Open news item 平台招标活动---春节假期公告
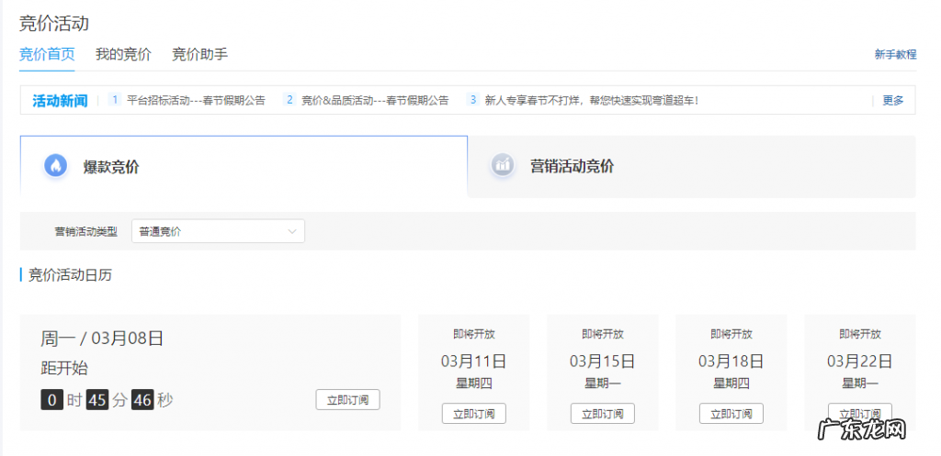Image resolution: width=941 pixels, height=456 pixels. click(x=196, y=101)
